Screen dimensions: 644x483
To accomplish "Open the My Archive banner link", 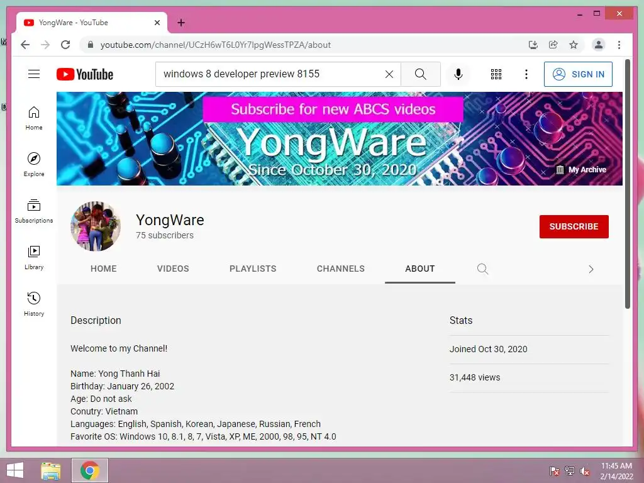I will point(580,170).
